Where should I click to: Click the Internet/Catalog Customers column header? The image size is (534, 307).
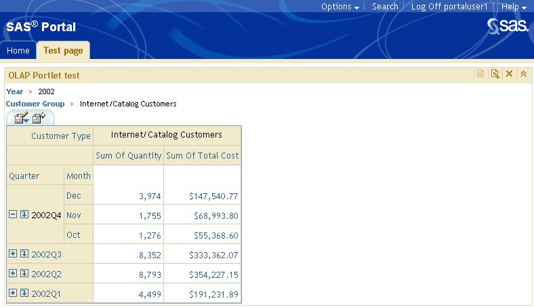(167, 135)
